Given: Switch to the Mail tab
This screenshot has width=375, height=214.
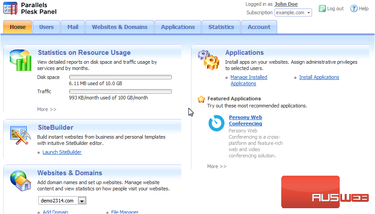Looking at the screenshot, I should tap(73, 27).
